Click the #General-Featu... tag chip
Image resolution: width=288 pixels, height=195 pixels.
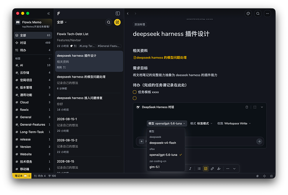109,46
